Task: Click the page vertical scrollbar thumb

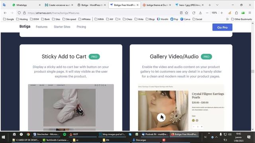Action: 253,71
